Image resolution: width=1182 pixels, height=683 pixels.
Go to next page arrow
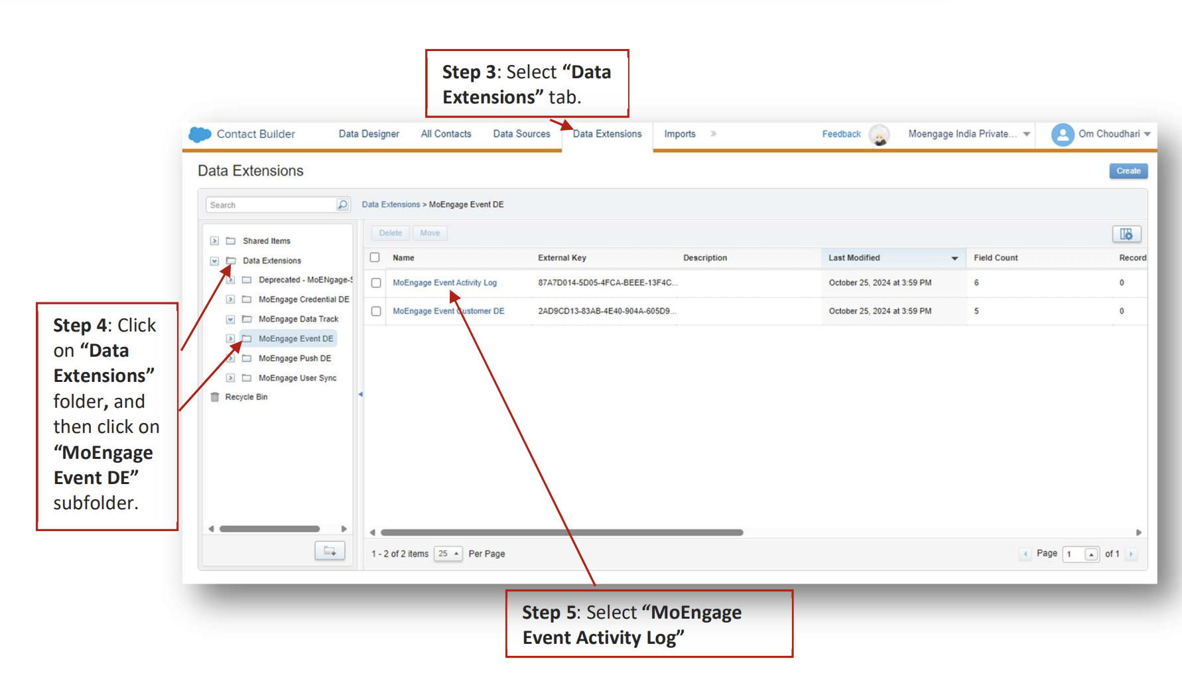[1131, 554]
